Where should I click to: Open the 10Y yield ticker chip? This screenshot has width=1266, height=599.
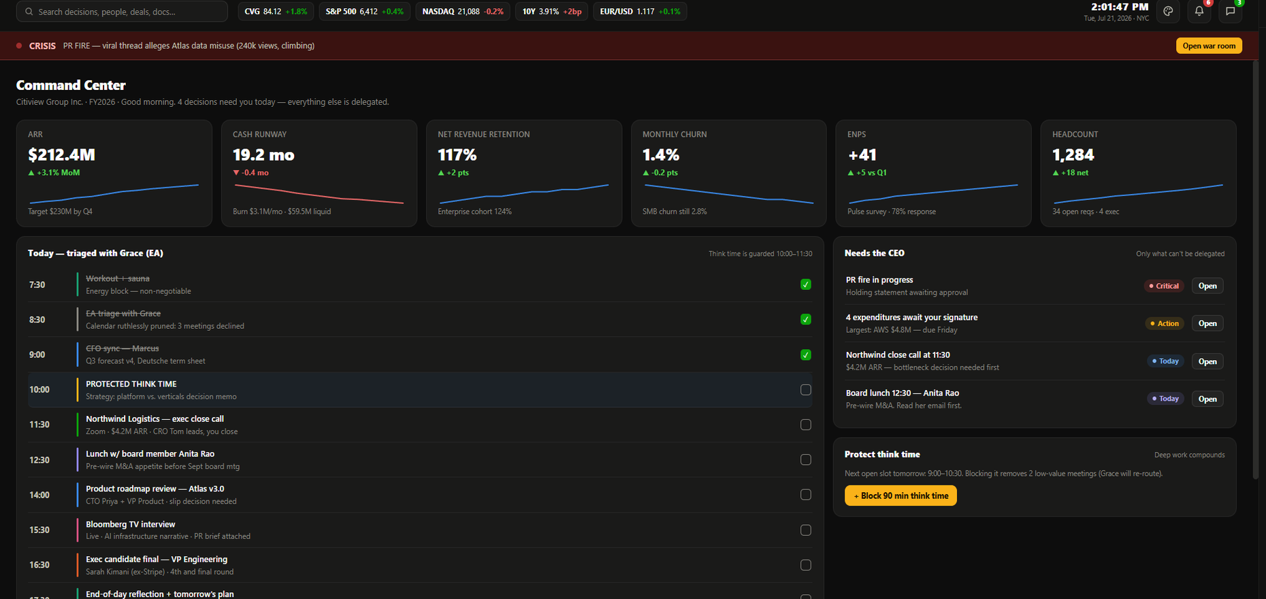(x=551, y=12)
